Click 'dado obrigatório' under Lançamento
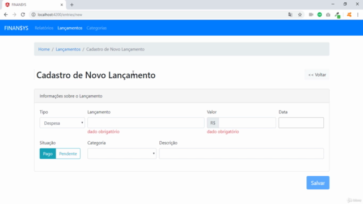 [x=103, y=131]
